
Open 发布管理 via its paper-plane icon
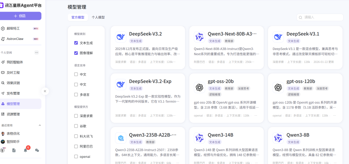(3, 93)
